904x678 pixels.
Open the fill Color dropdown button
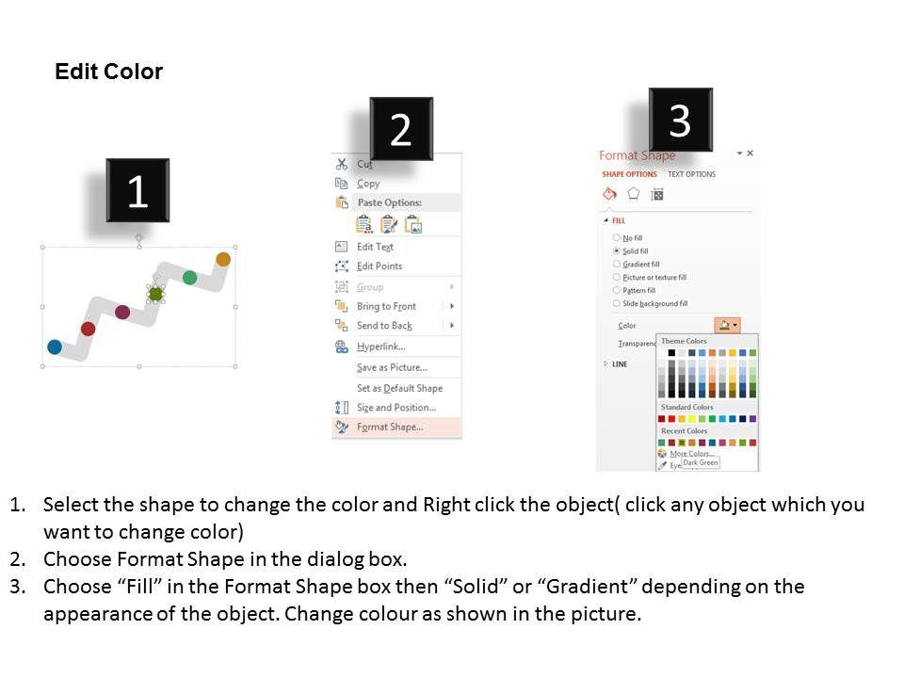pos(728,325)
